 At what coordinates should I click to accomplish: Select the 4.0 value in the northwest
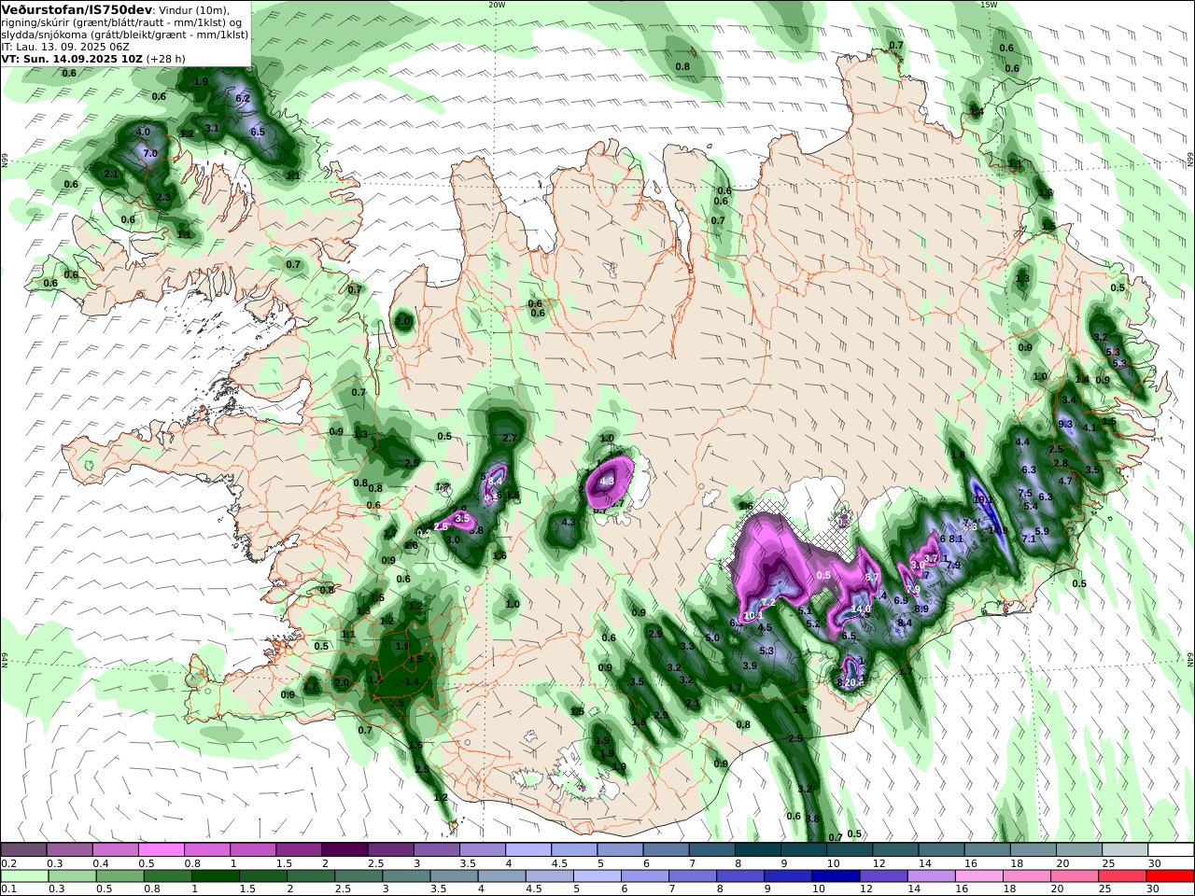[x=143, y=133]
